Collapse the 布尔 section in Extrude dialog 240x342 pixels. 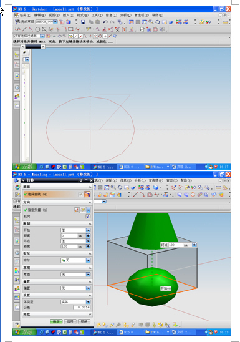90,253
